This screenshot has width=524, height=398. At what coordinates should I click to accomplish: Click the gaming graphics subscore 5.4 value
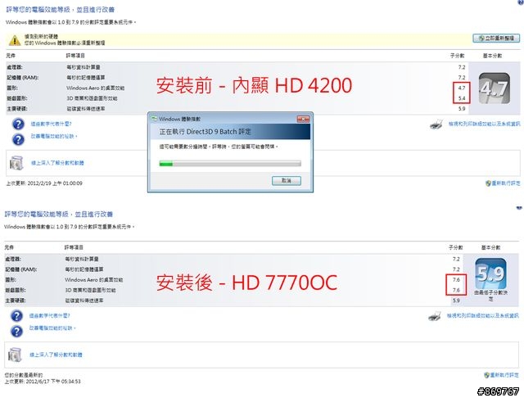coord(462,98)
